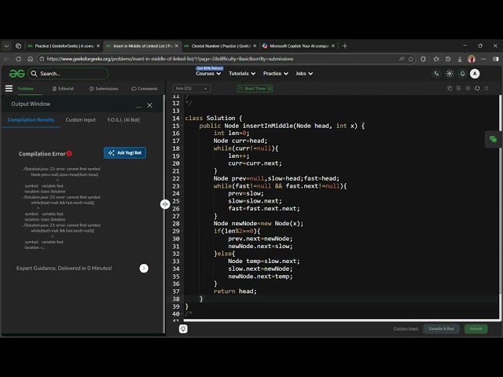Open browser settings and more menu
This screenshot has width=503, height=377.
(483, 59)
